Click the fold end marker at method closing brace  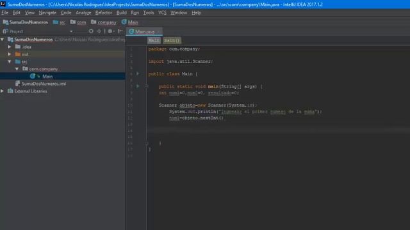[147, 143]
